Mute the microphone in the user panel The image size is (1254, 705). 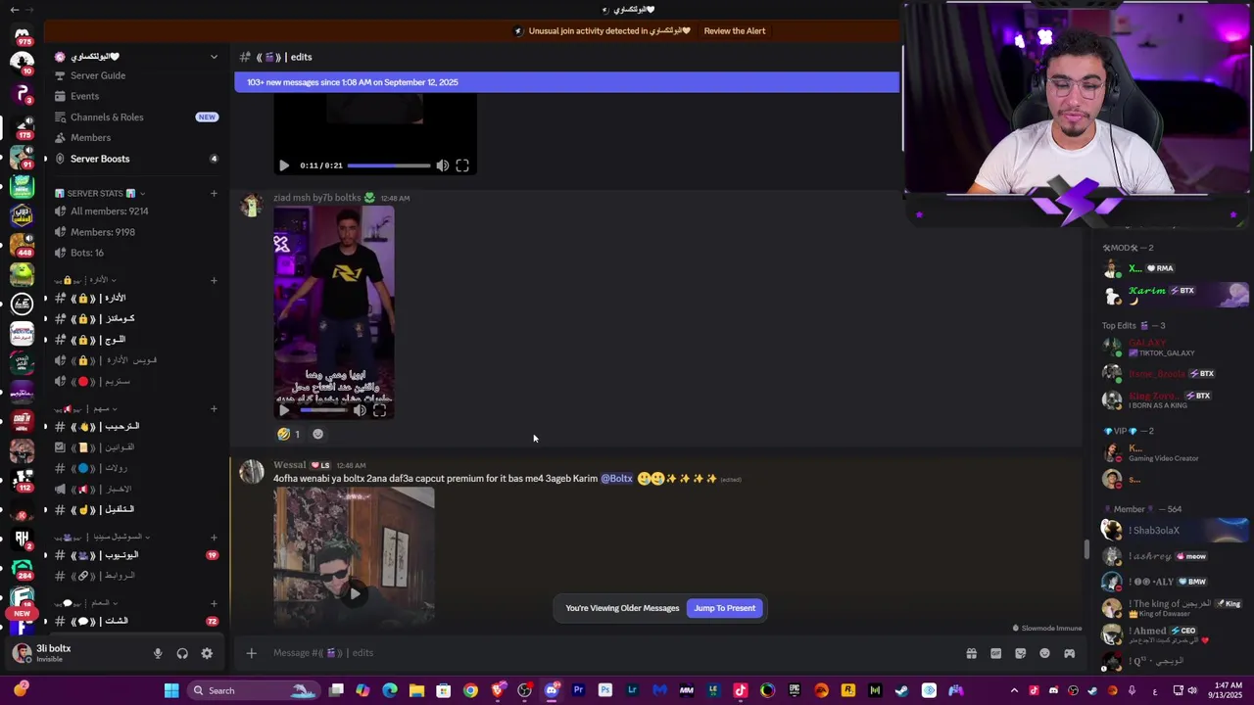coord(158,653)
